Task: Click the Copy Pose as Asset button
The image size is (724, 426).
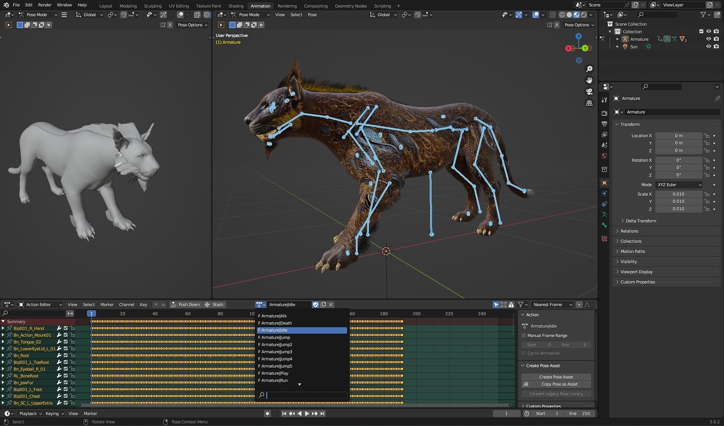Action: coord(556,384)
